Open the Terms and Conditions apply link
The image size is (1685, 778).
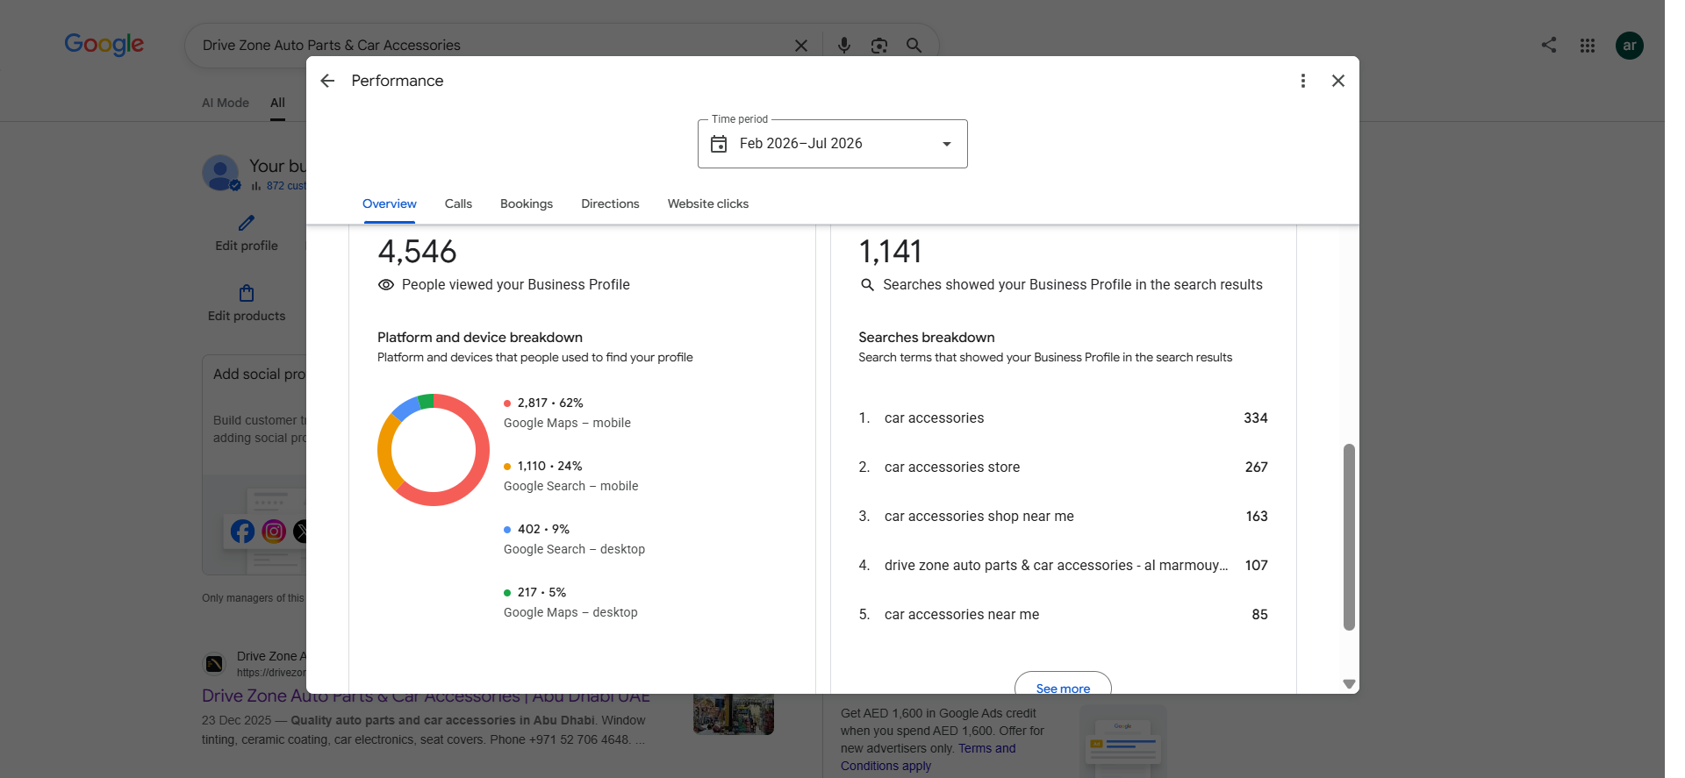pos(929,757)
